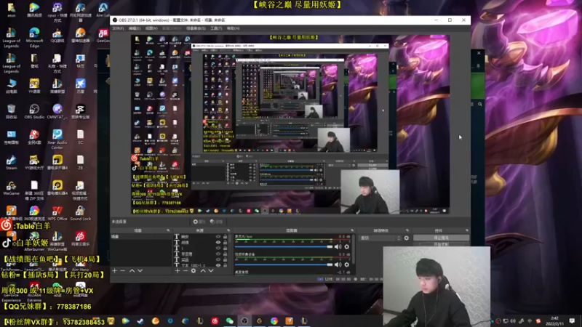The width and height of the screenshot is (582, 327).
Task: Move scene up with arrow icon
Action: pyautogui.click(x=132, y=270)
